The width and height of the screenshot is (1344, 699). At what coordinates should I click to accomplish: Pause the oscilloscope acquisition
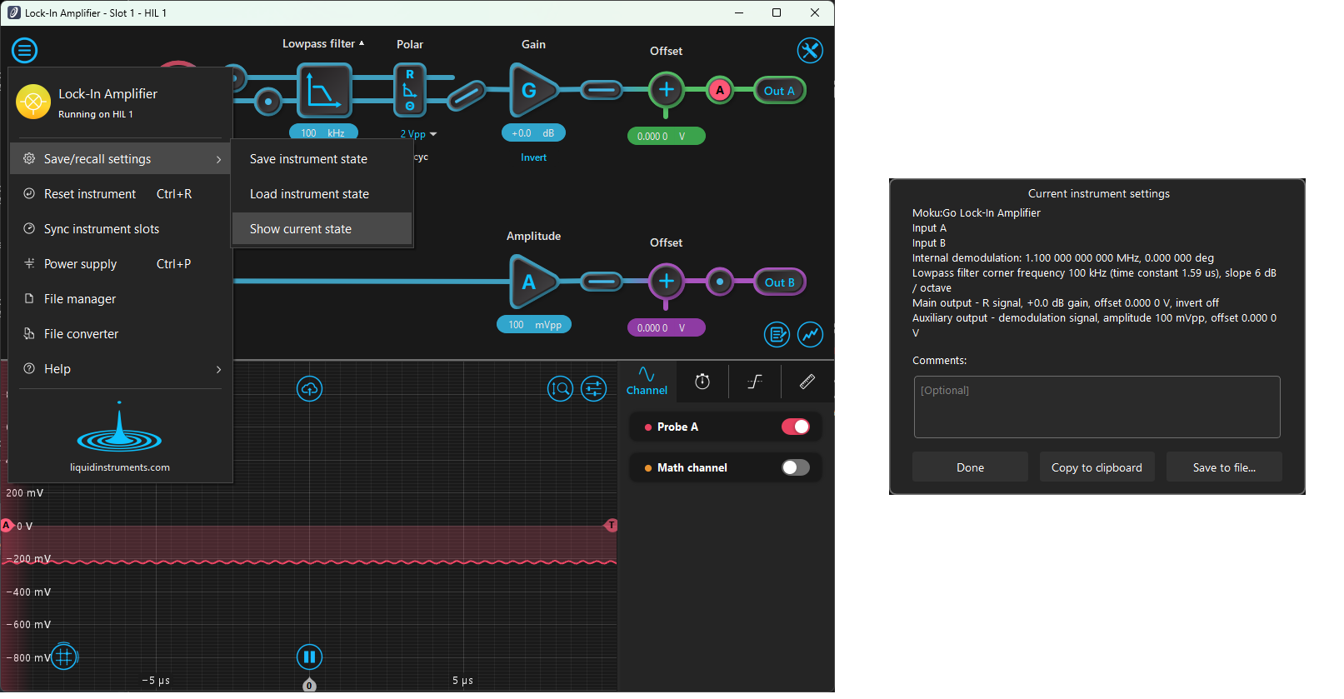[x=310, y=657]
